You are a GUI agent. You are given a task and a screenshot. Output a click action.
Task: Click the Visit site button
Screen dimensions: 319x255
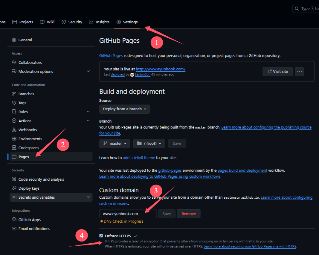(x=277, y=71)
